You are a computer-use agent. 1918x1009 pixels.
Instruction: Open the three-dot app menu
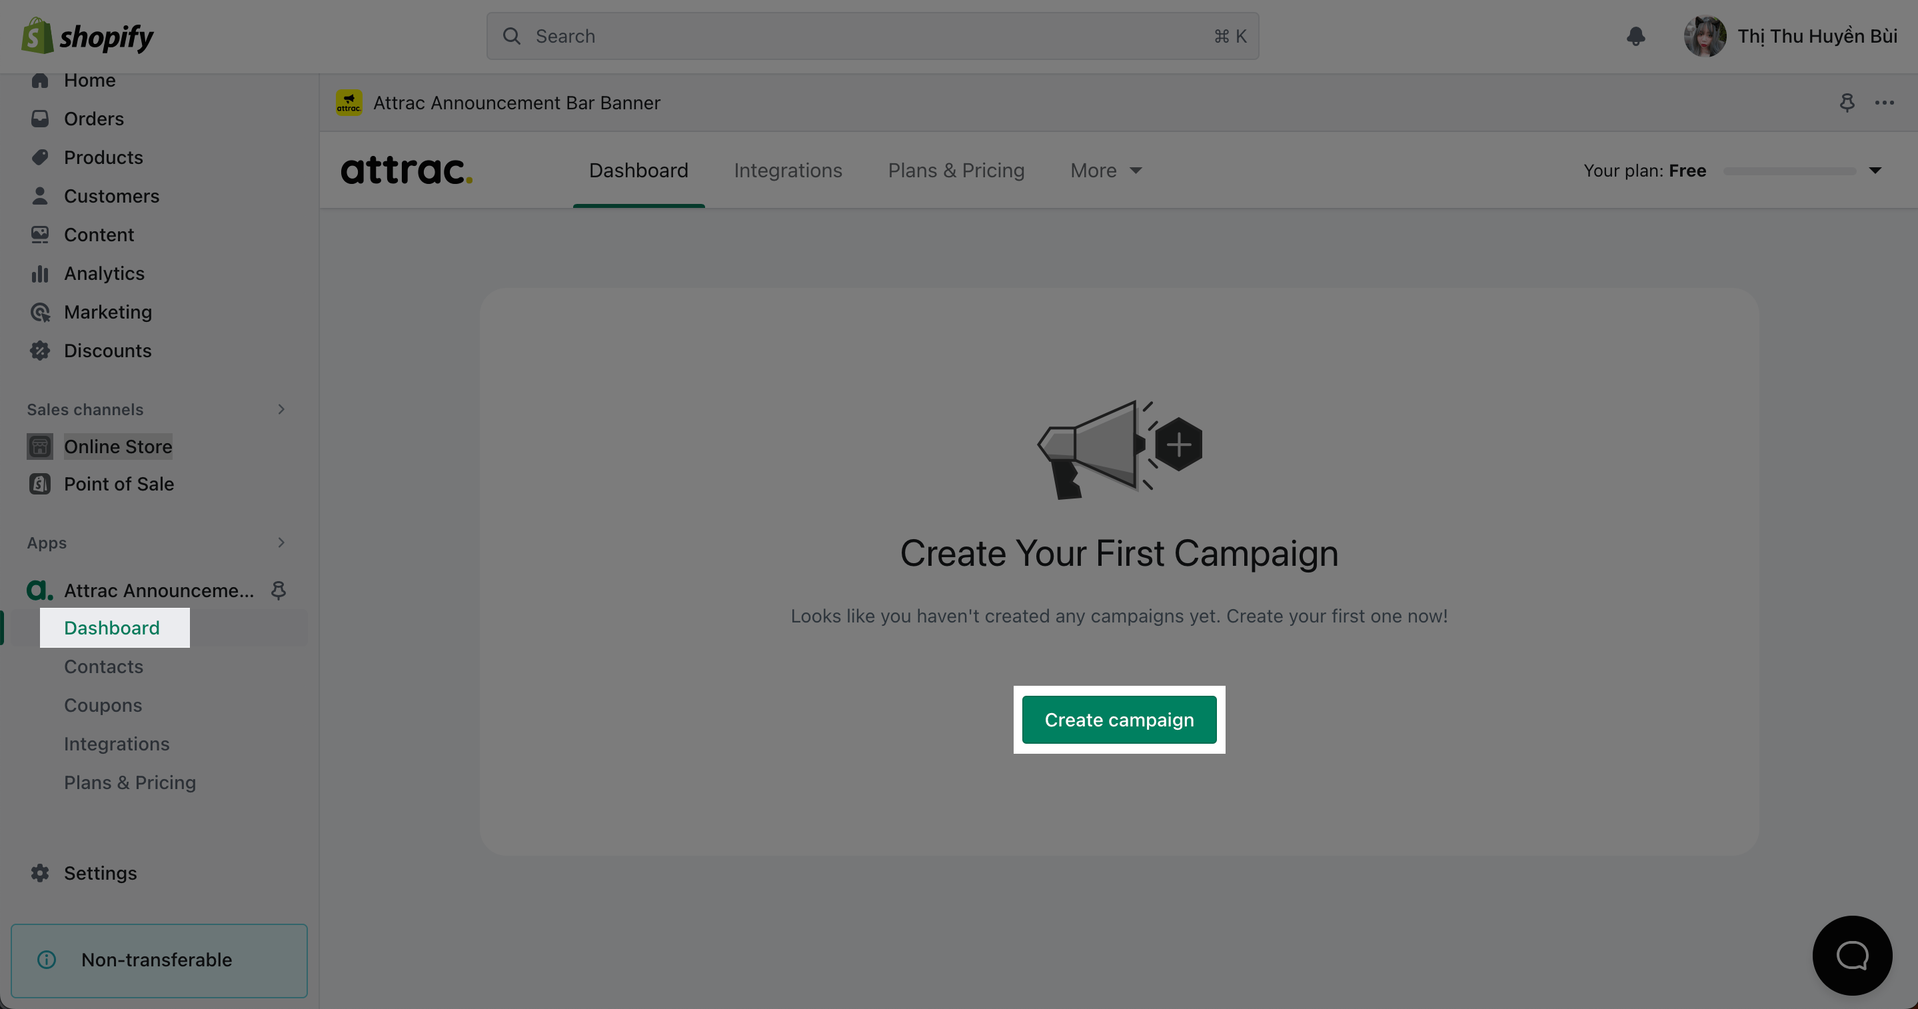(x=1884, y=103)
